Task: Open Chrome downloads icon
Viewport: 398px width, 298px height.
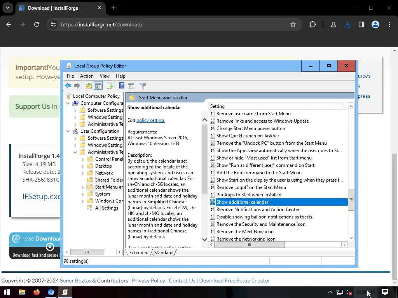Action: coord(347,24)
